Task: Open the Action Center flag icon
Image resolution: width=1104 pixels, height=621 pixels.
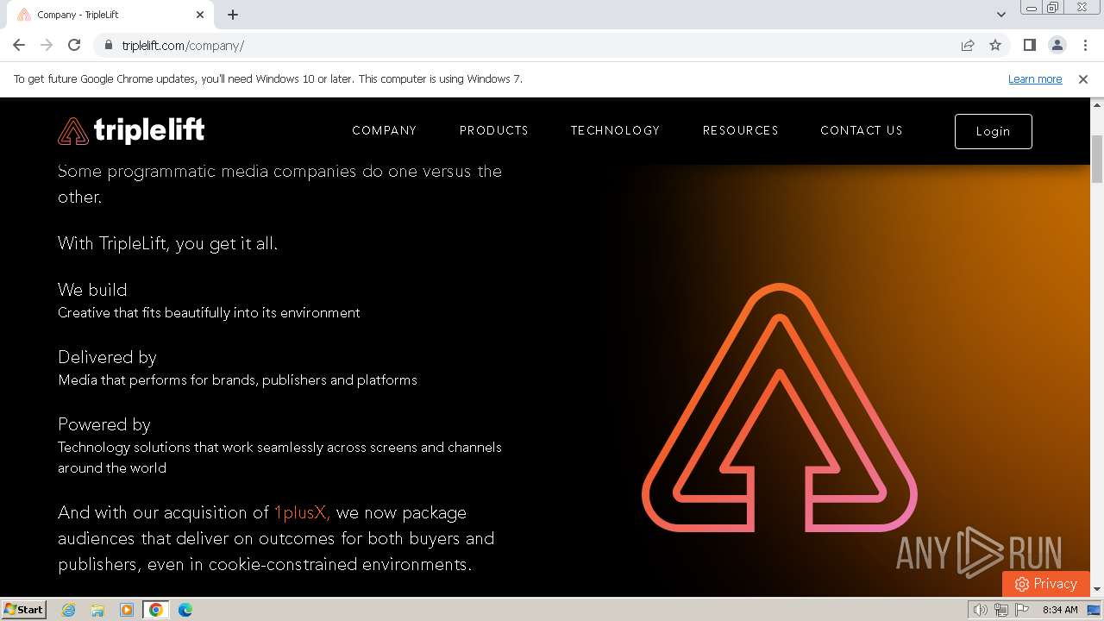Action: tap(1022, 610)
